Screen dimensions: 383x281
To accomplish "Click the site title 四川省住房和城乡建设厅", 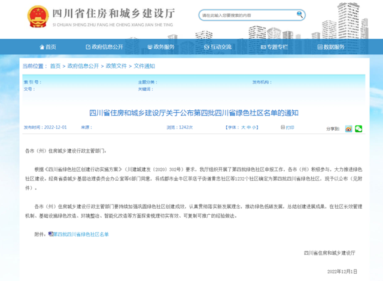I will click(114, 13).
